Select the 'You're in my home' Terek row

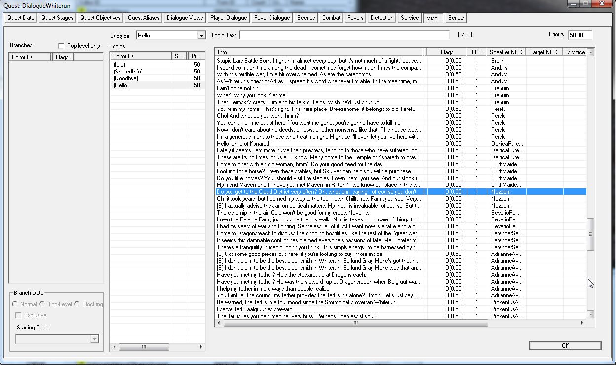click(x=401, y=109)
